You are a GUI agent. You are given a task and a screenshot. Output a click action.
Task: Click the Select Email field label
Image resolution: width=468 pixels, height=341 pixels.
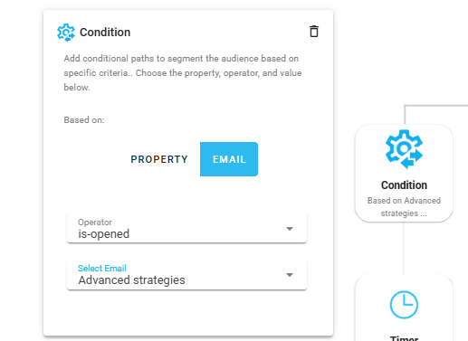tap(102, 268)
